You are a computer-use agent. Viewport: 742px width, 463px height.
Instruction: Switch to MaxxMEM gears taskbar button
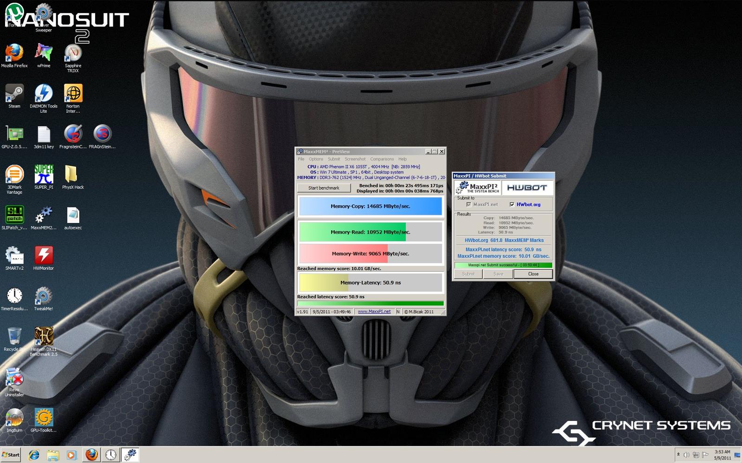130,455
